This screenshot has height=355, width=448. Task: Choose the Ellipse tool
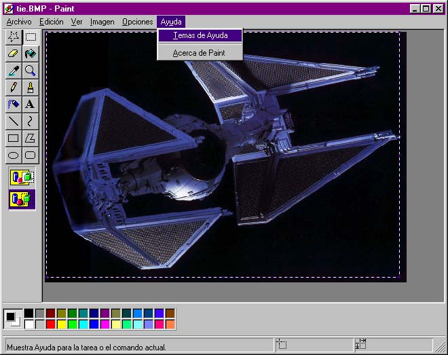(14, 155)
